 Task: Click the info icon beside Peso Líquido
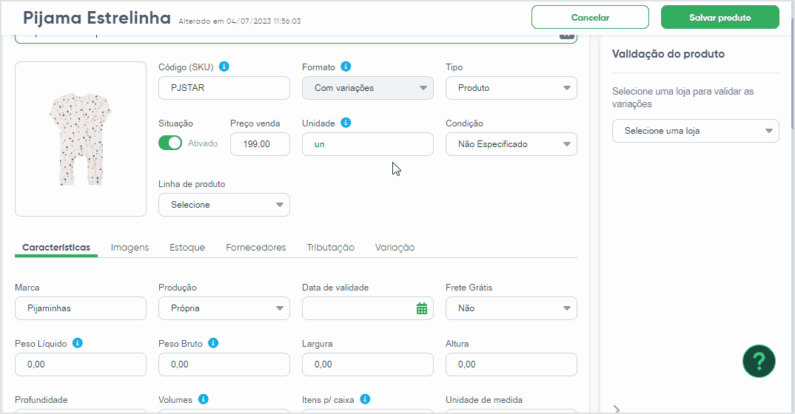(78, 342)
